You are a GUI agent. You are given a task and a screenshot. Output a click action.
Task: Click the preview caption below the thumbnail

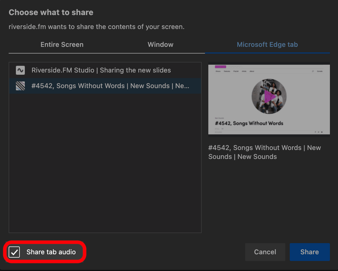tap(265, 152)
